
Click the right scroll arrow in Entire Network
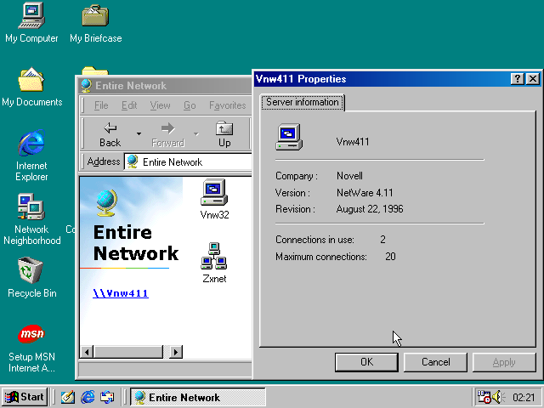tap(176, 352)
